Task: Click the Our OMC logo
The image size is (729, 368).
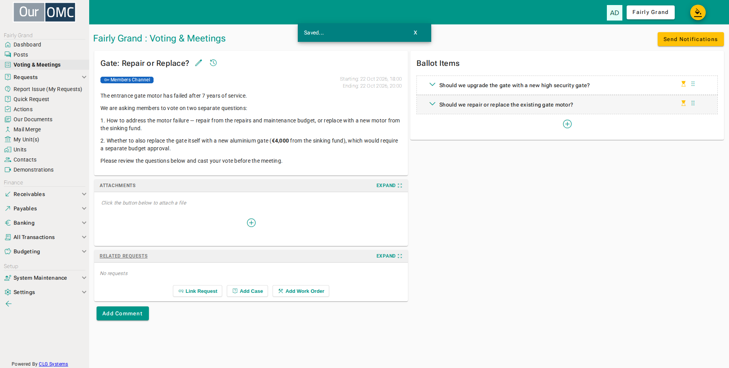Action: coord(45,12)
